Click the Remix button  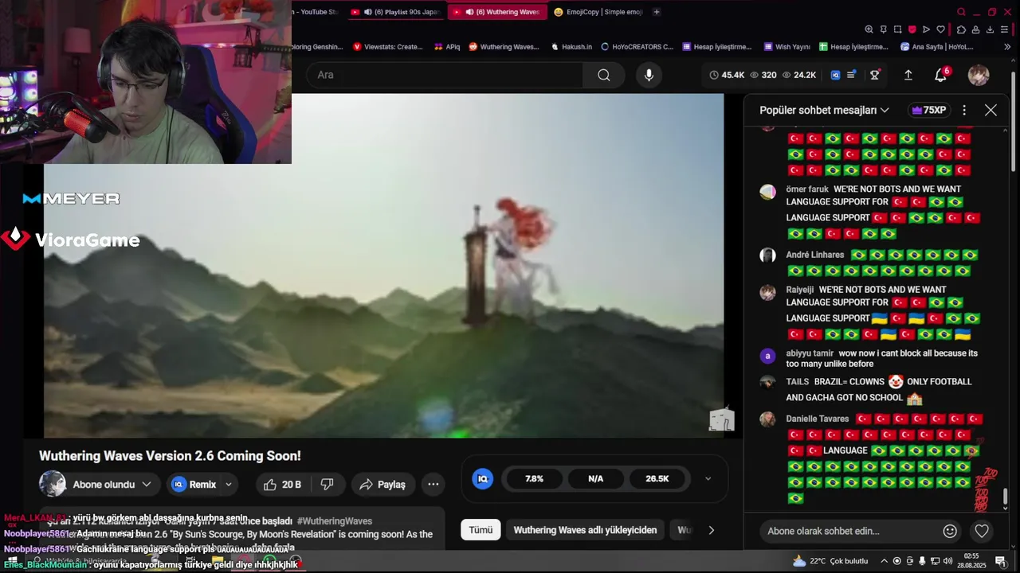point(194,484)
